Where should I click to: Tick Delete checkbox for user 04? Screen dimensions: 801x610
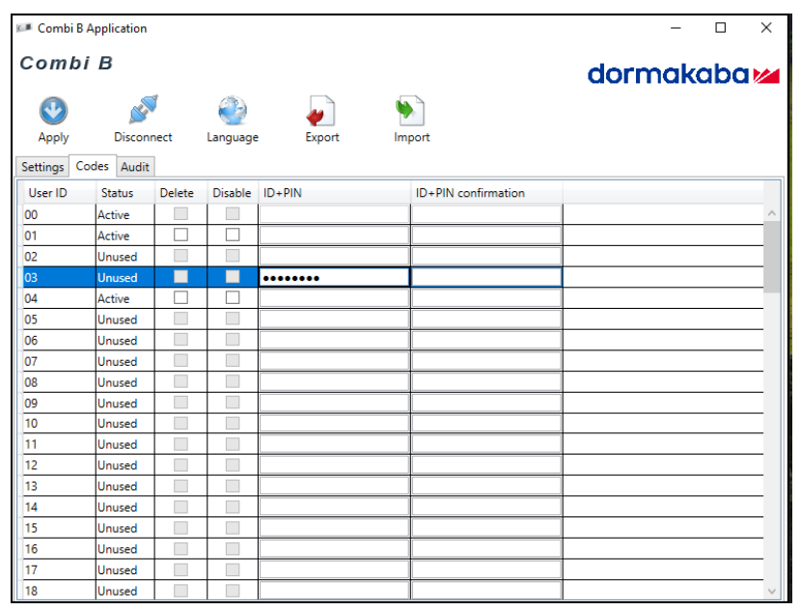tap(180, 297)
